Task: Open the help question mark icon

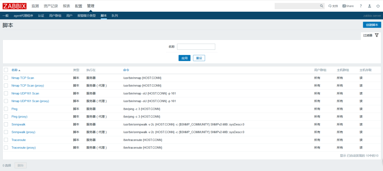Action: point(361,6)
